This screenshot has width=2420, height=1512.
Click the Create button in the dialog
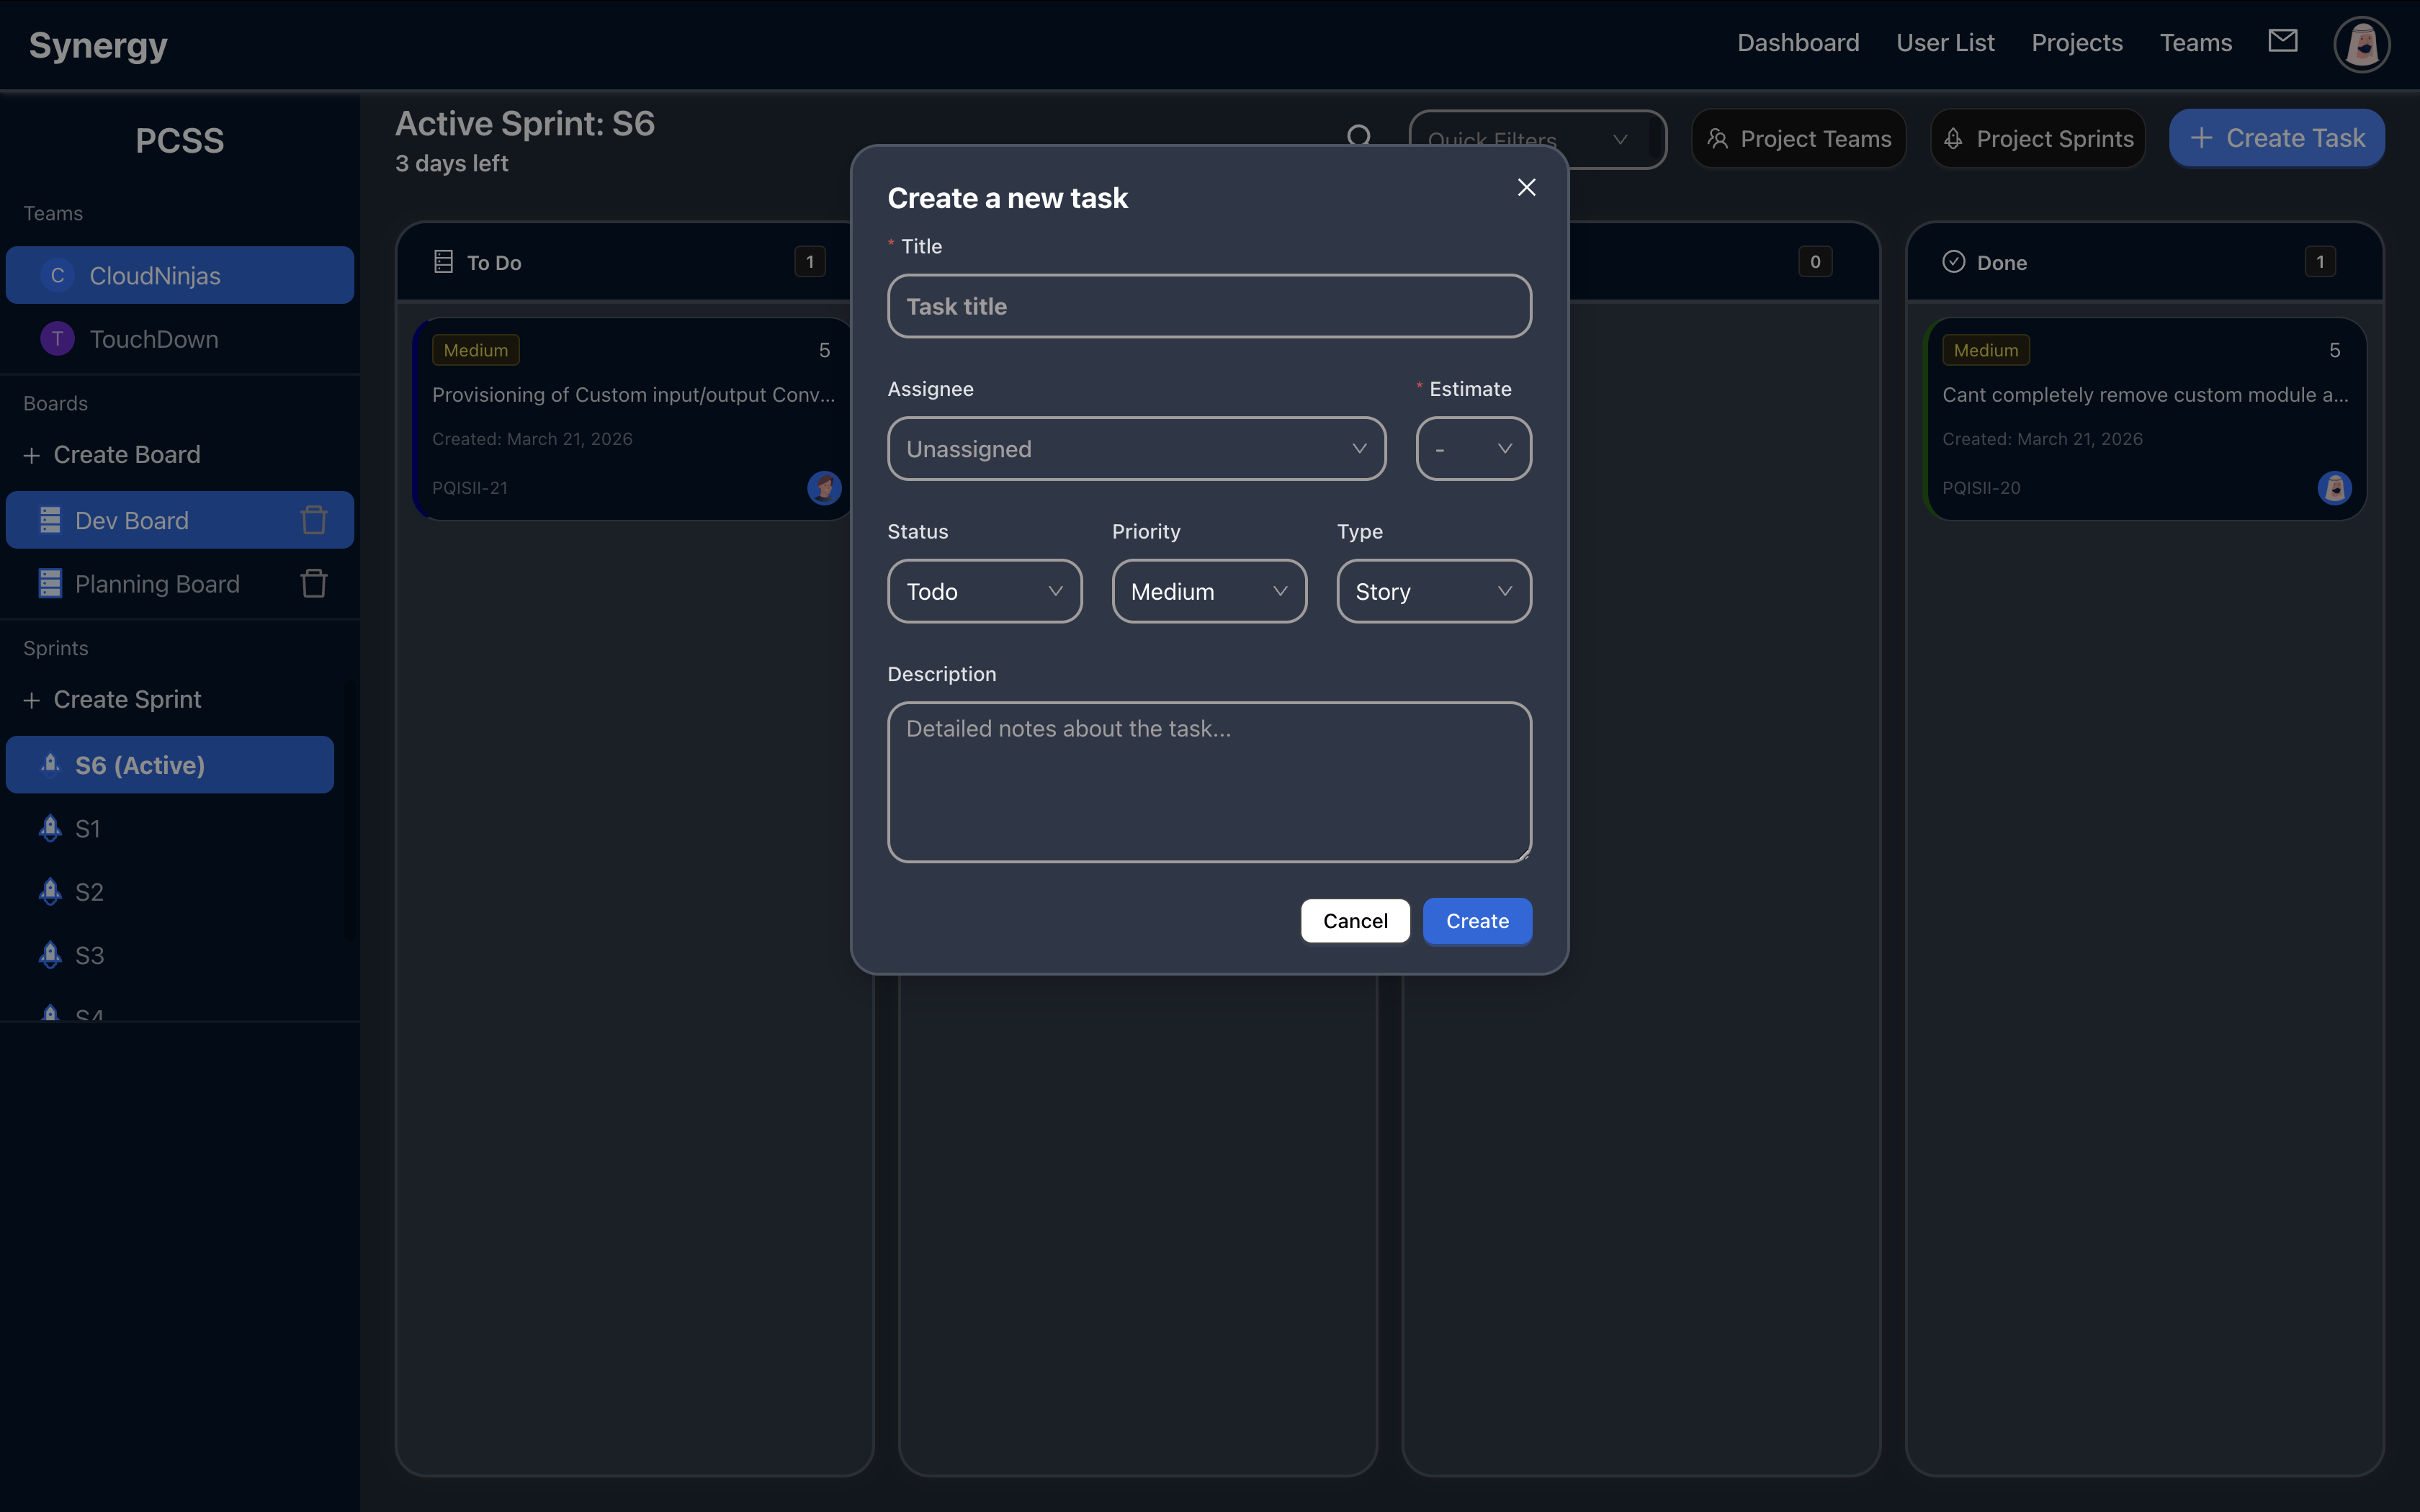pyautogui.click(x=1477, y=920)
